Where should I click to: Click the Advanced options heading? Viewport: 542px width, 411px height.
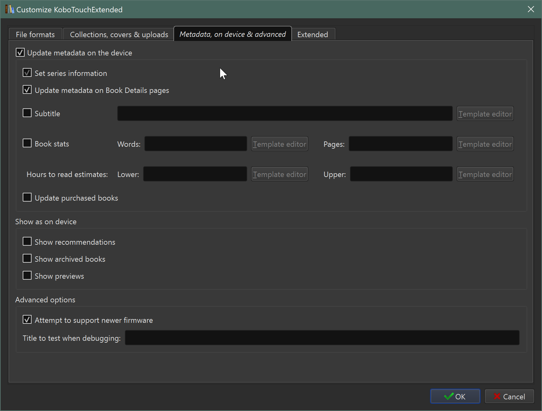[45, 300]
